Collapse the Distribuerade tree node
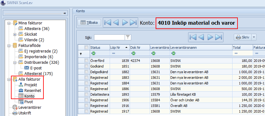The width and height of the screenshot is (265, 116). click(15, 63)
